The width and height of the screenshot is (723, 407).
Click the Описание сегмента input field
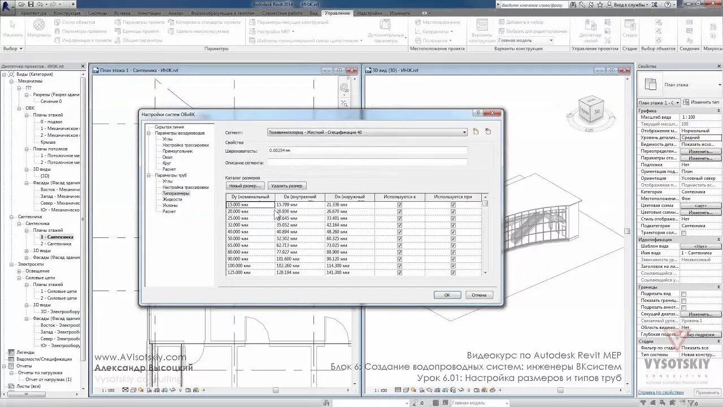pos(367,162)
